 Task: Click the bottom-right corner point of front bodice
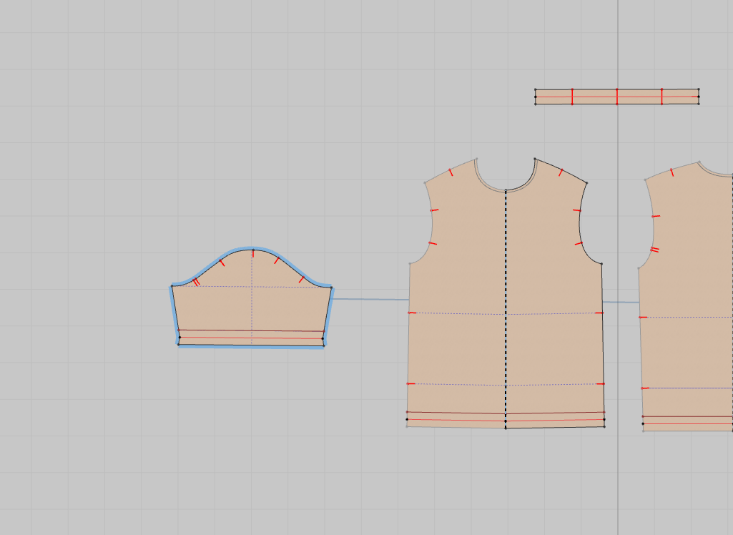pyautogui.click(x=604, y=427)
